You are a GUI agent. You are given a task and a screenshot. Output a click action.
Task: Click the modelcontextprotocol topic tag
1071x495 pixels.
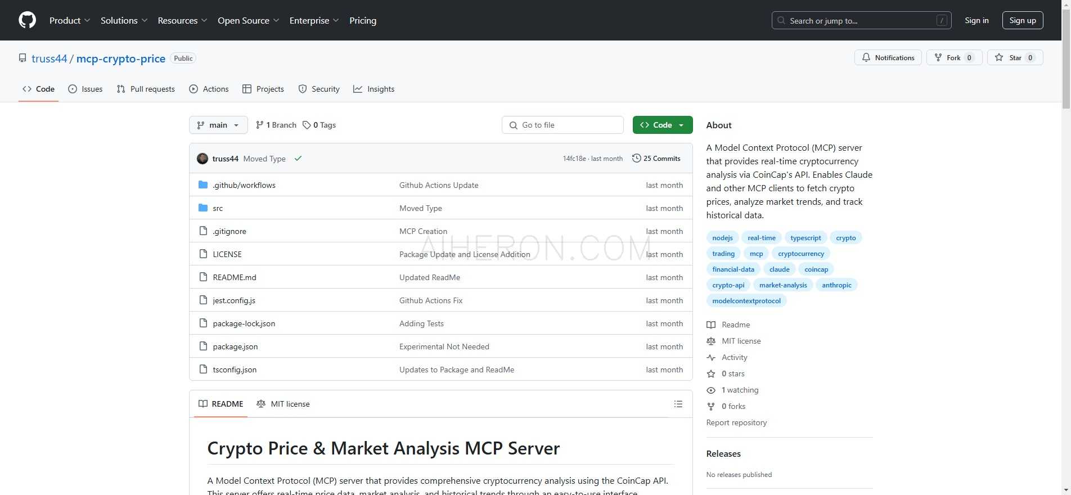point(746,301)
